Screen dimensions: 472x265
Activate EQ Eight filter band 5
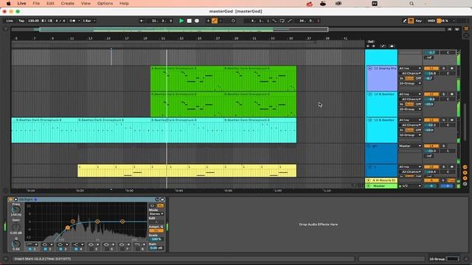click(x=91, y=249)
